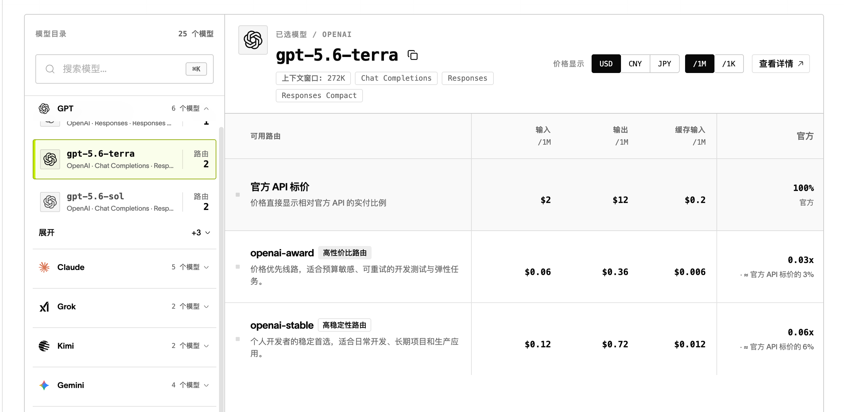Collapse the GPT model group
The height and width of the screenshot is (412, 844).
click(206, 109)
